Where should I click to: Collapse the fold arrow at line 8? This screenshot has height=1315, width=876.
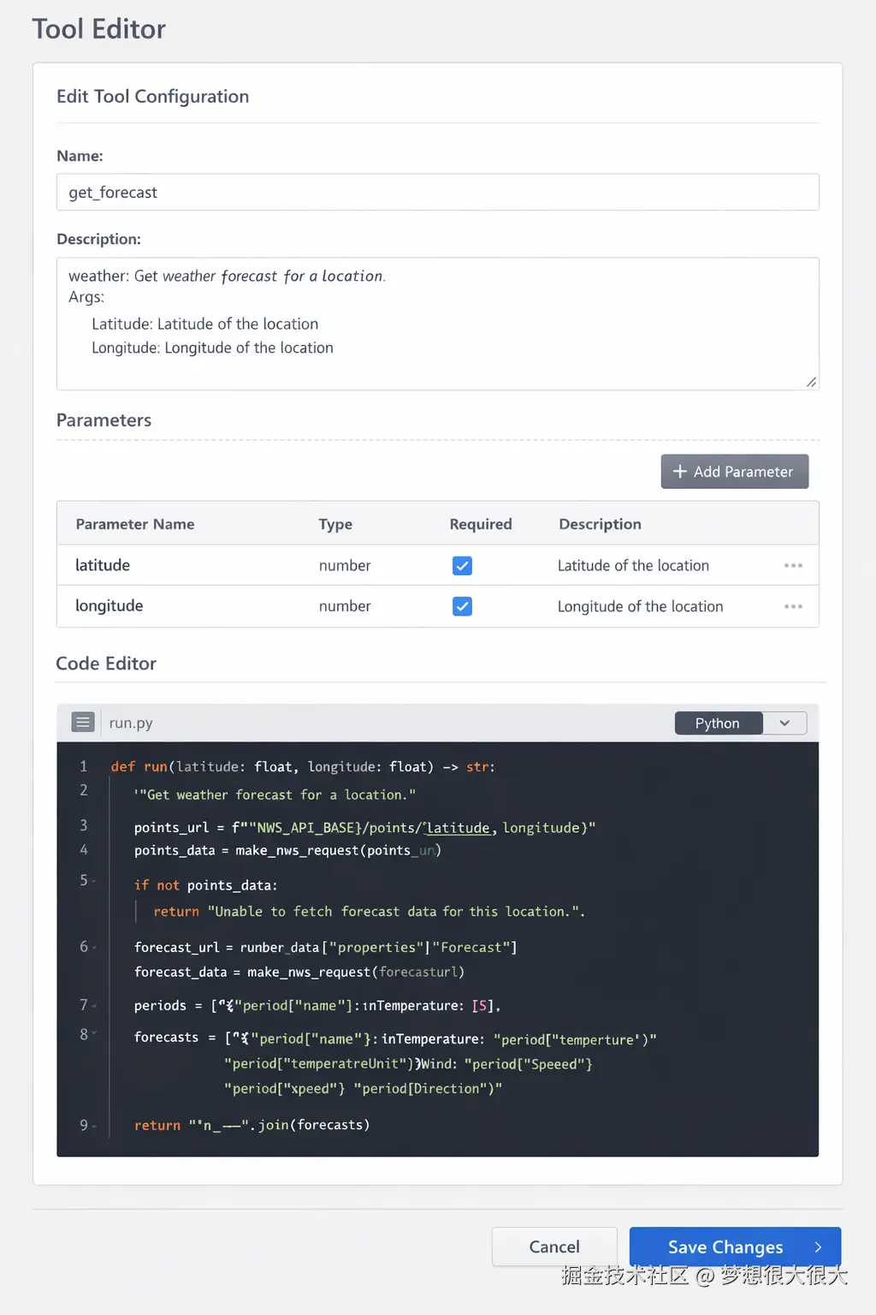coord(94,1034)
